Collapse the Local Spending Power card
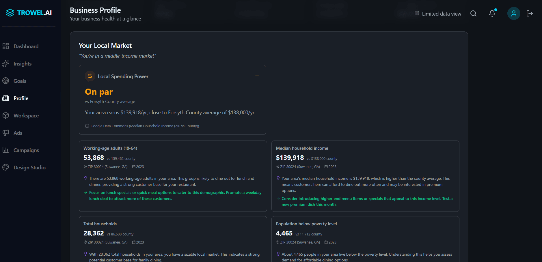The width and height of the screenshot is (542, 262). coord(257,76)
